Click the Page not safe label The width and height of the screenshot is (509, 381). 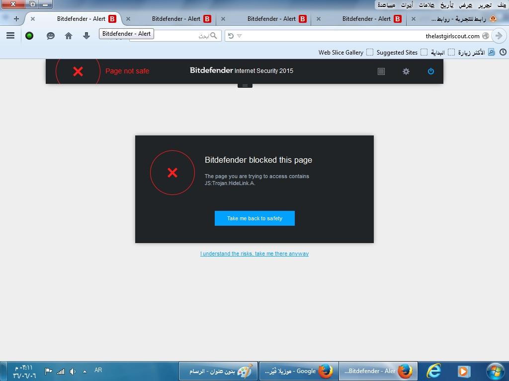127,71
